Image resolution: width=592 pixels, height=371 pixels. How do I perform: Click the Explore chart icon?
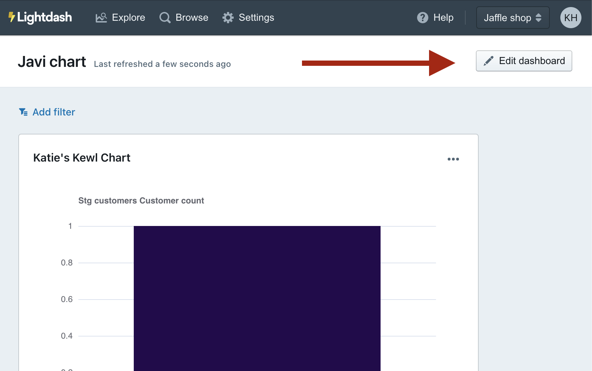[x=101, y=18]
